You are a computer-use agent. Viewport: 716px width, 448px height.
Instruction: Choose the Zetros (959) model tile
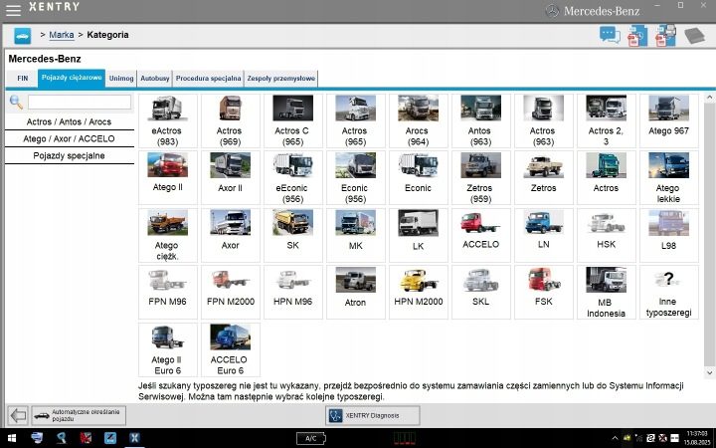480,178
